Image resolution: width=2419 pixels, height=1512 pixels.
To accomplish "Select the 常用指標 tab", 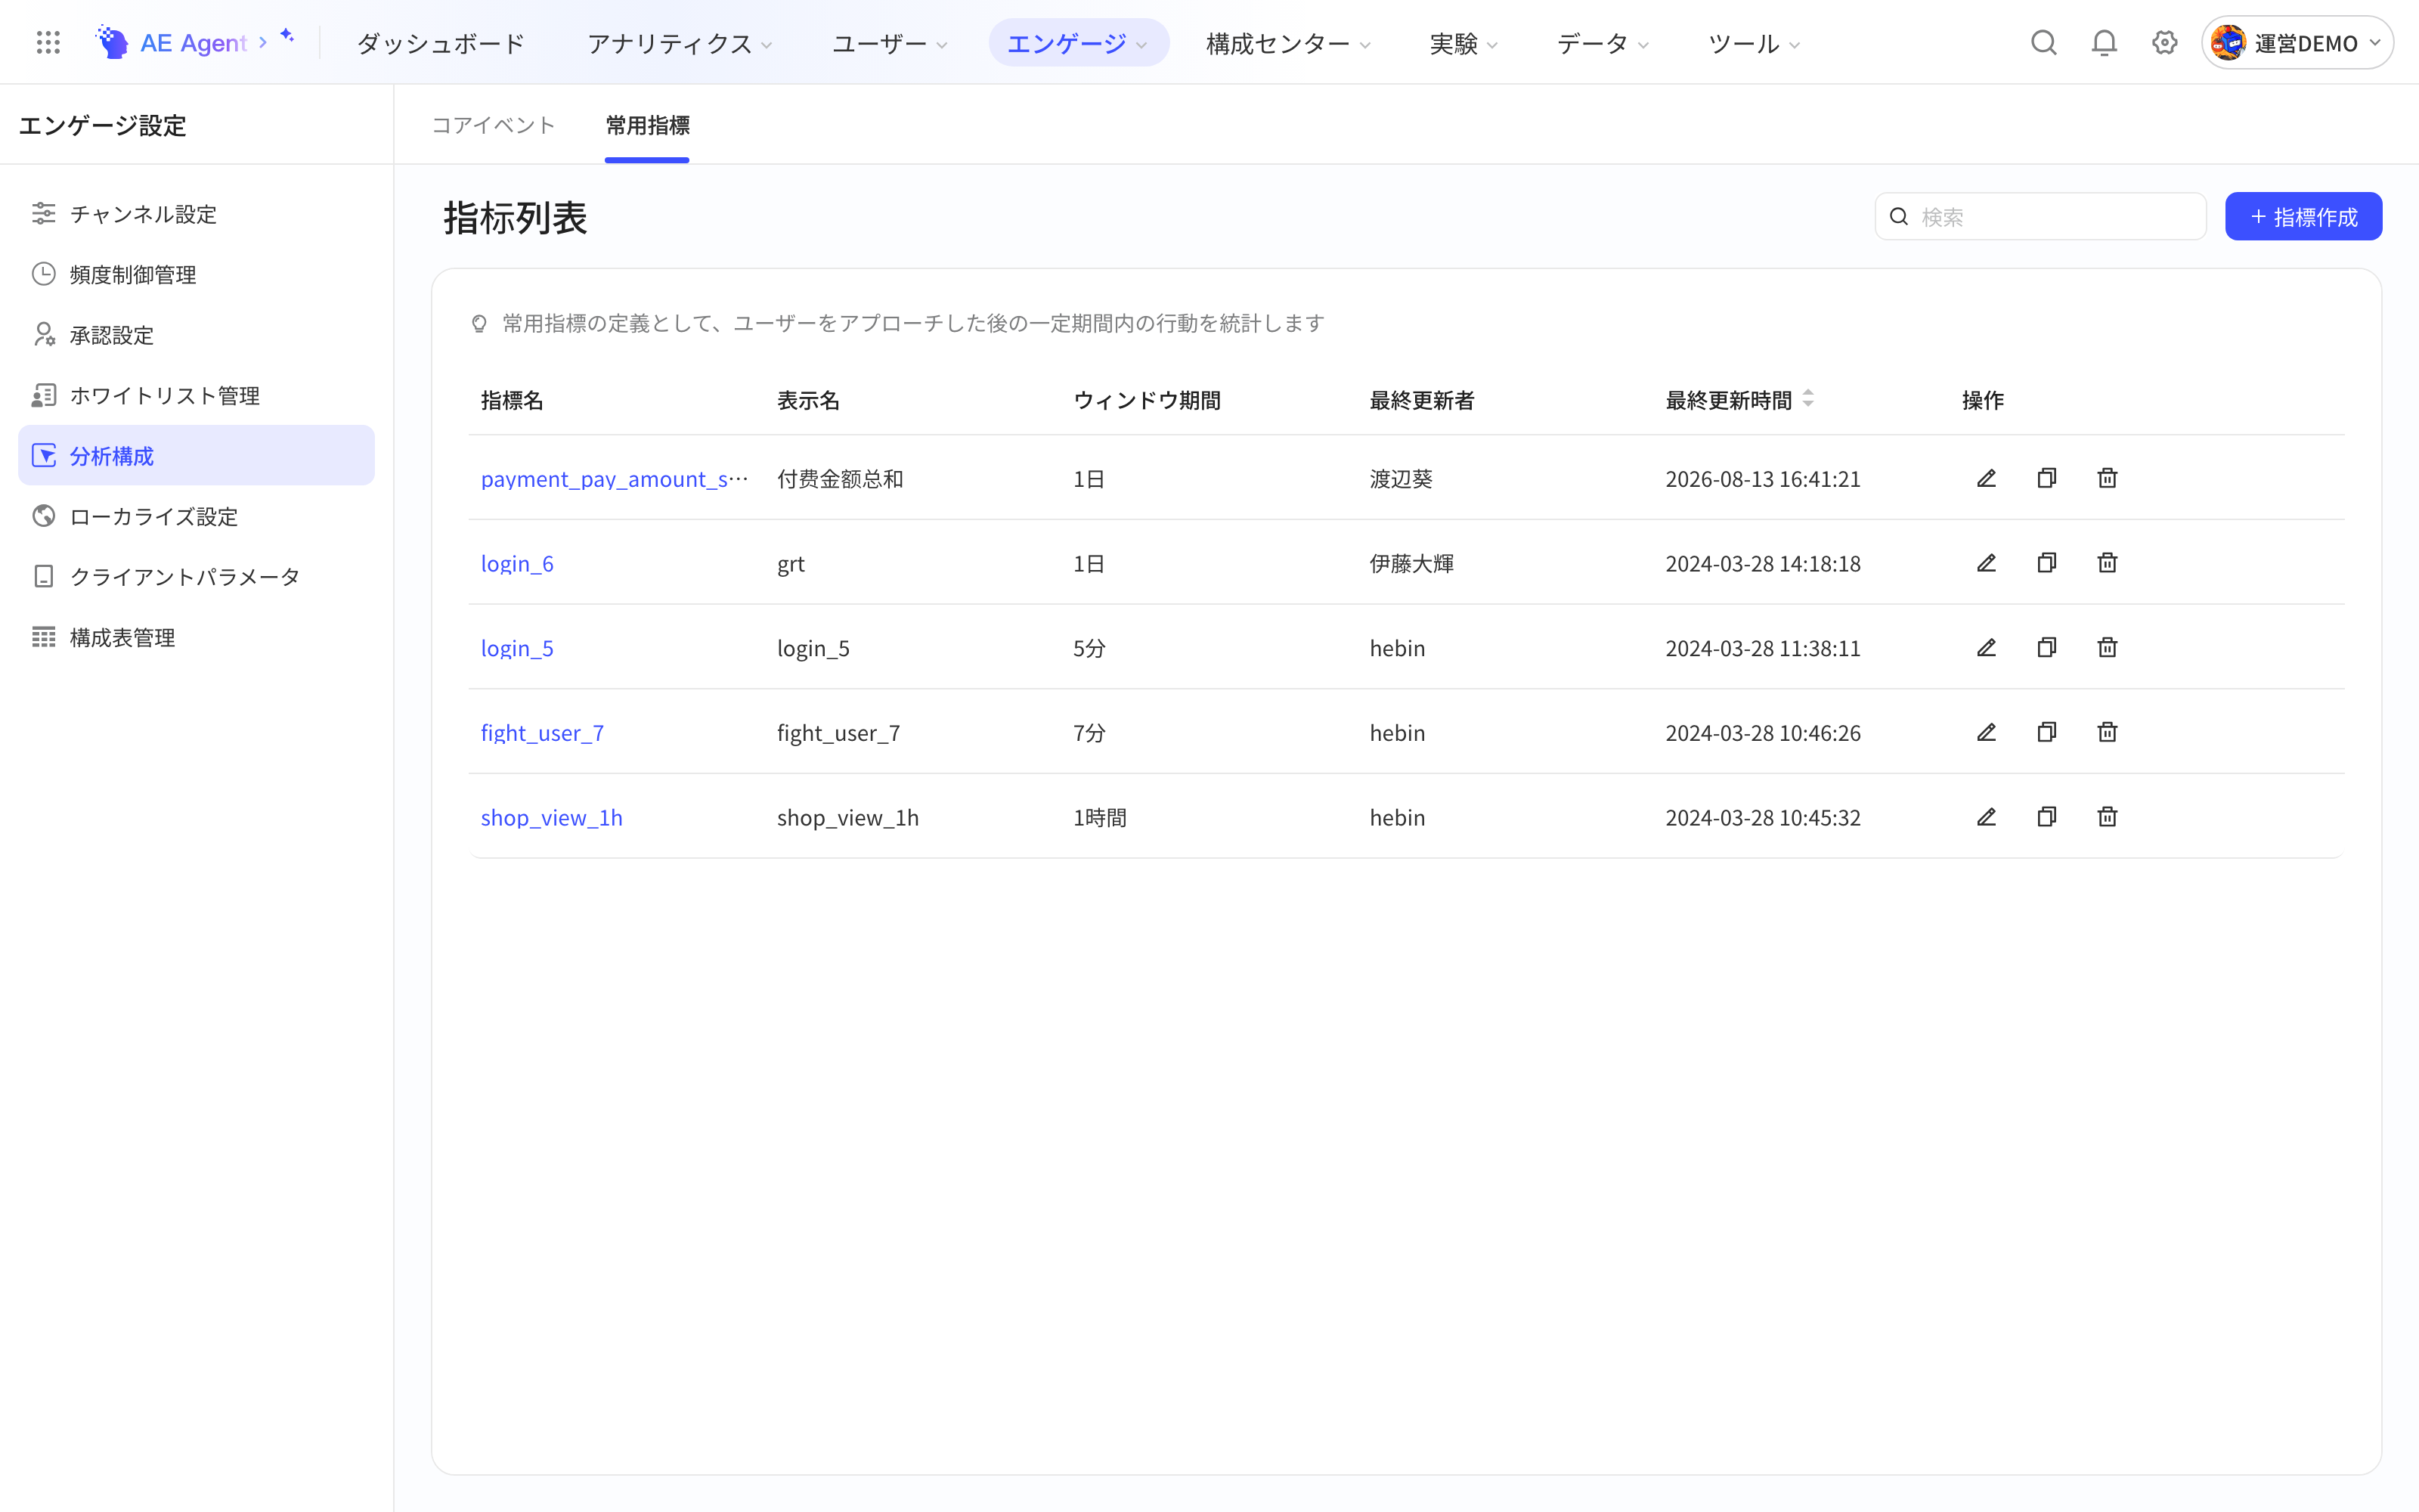I will pos(647,125).
